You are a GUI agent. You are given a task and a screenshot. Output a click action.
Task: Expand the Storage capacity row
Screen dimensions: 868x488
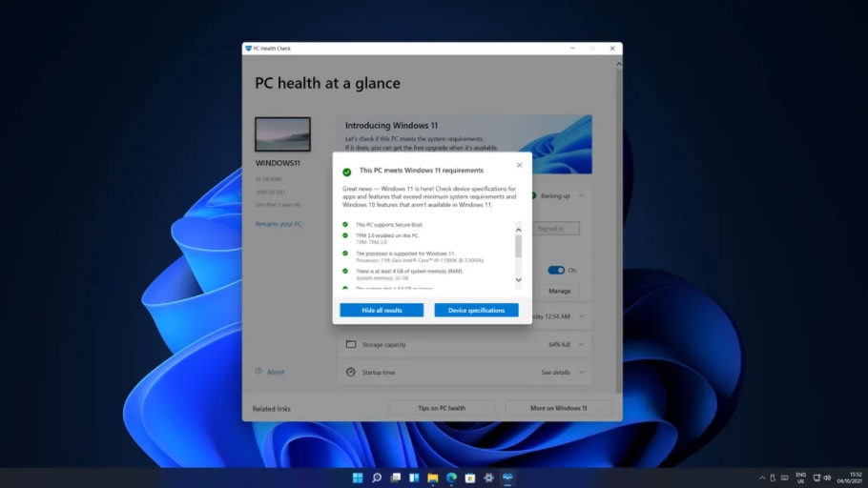click(x=582, y=344)
